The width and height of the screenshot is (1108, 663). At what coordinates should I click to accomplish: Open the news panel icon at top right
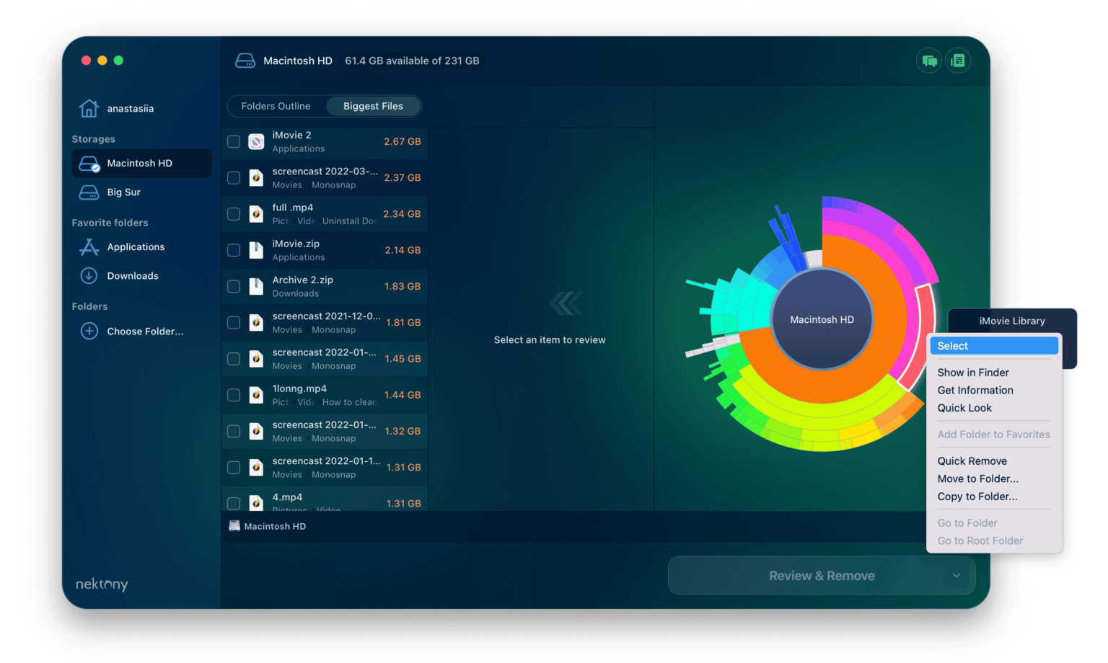click(959, 61)
